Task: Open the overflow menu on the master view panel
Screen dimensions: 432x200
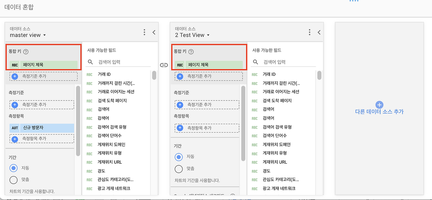Action: (144, 32)
